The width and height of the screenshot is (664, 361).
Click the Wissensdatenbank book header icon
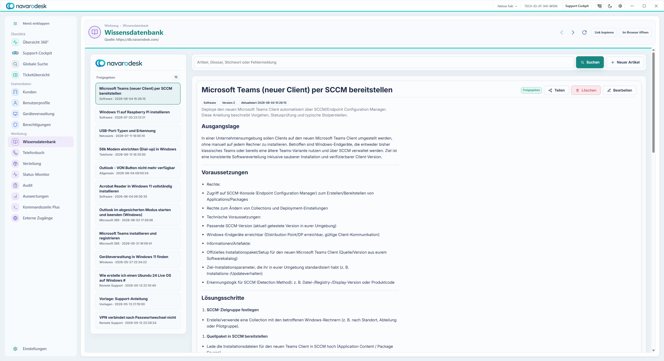click(95, 32)
